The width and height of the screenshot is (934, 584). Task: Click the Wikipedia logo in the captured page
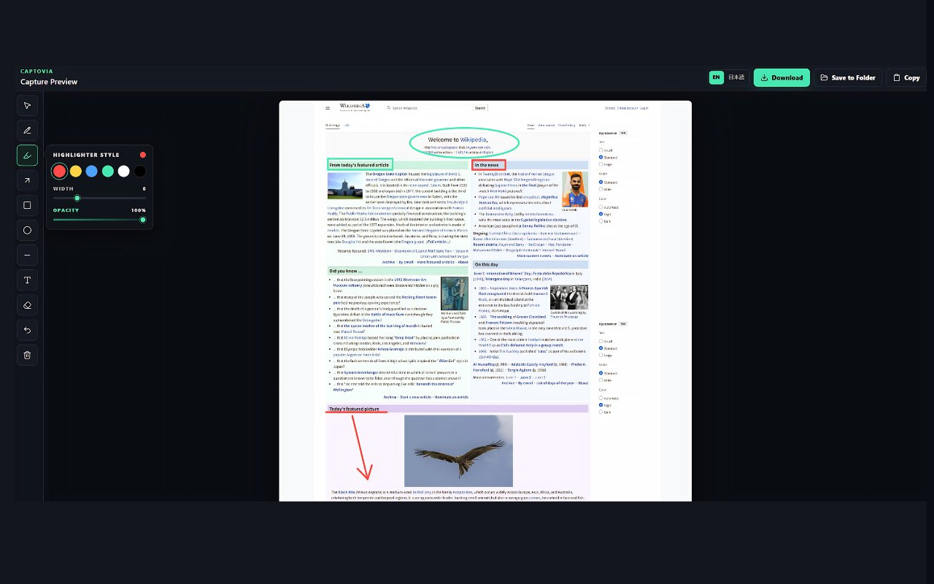coord(355,107)
